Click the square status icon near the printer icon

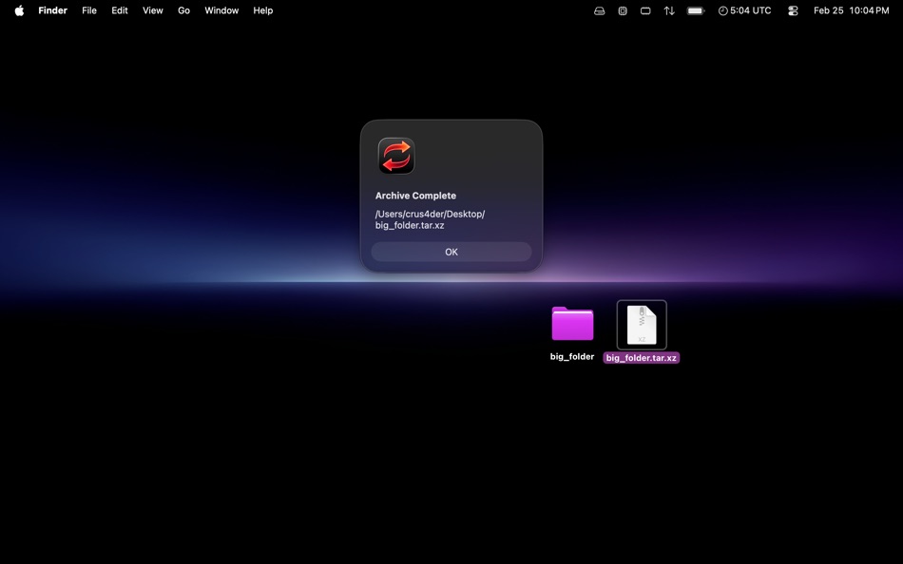623,10
